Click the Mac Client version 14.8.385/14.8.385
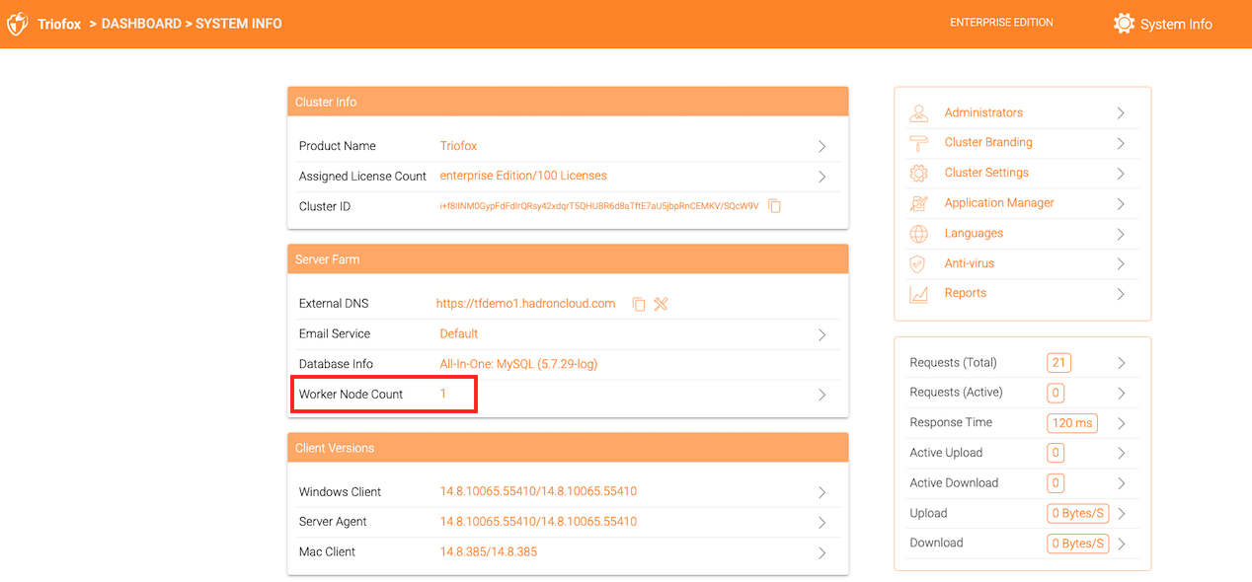This screenshot has width=1252, height=582. click(x=489, y=551)
